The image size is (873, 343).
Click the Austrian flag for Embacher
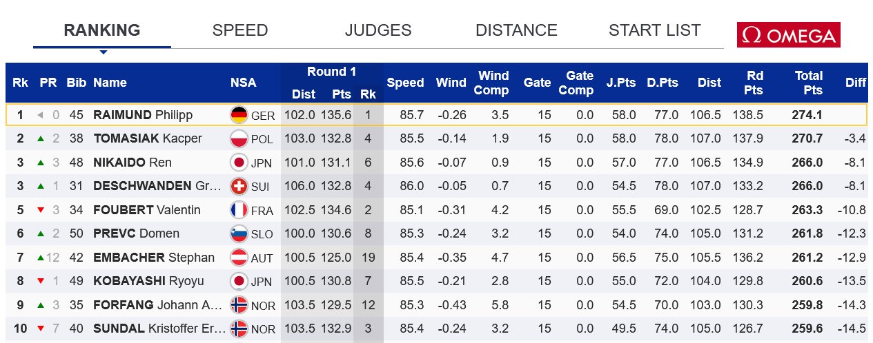(x=239, y=258)
